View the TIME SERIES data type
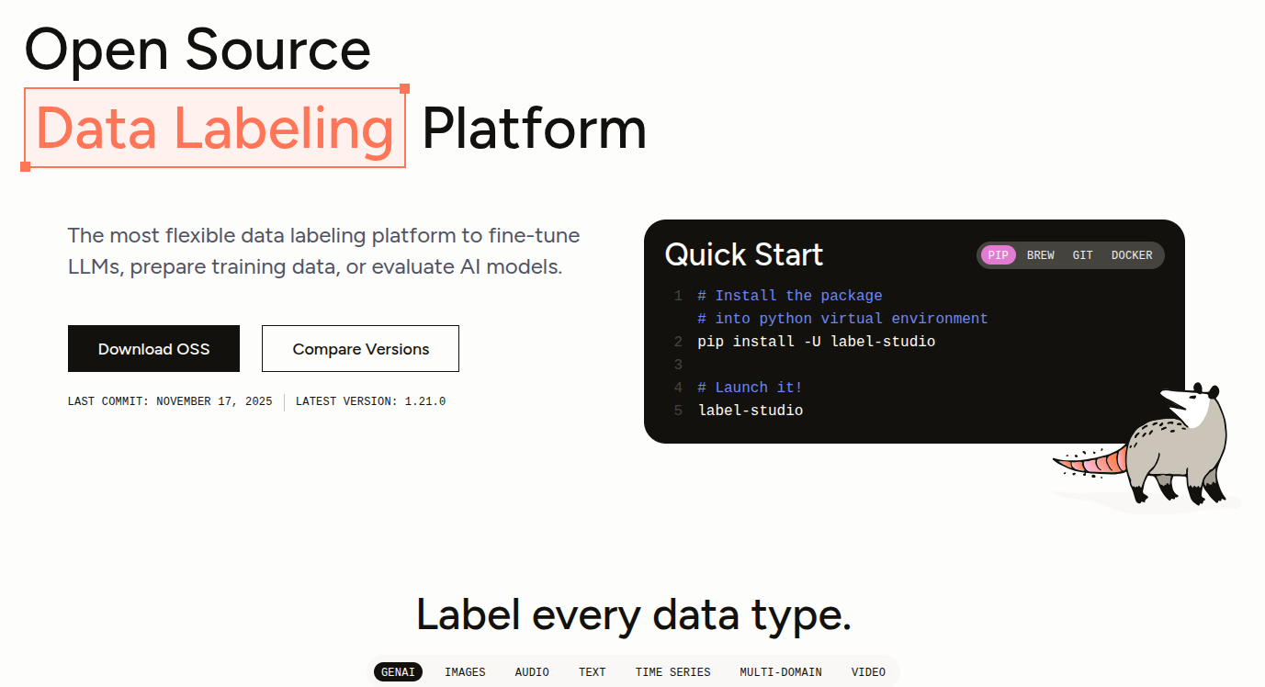The height and width of the screenshot is (687, 1265). click(672, 672)
